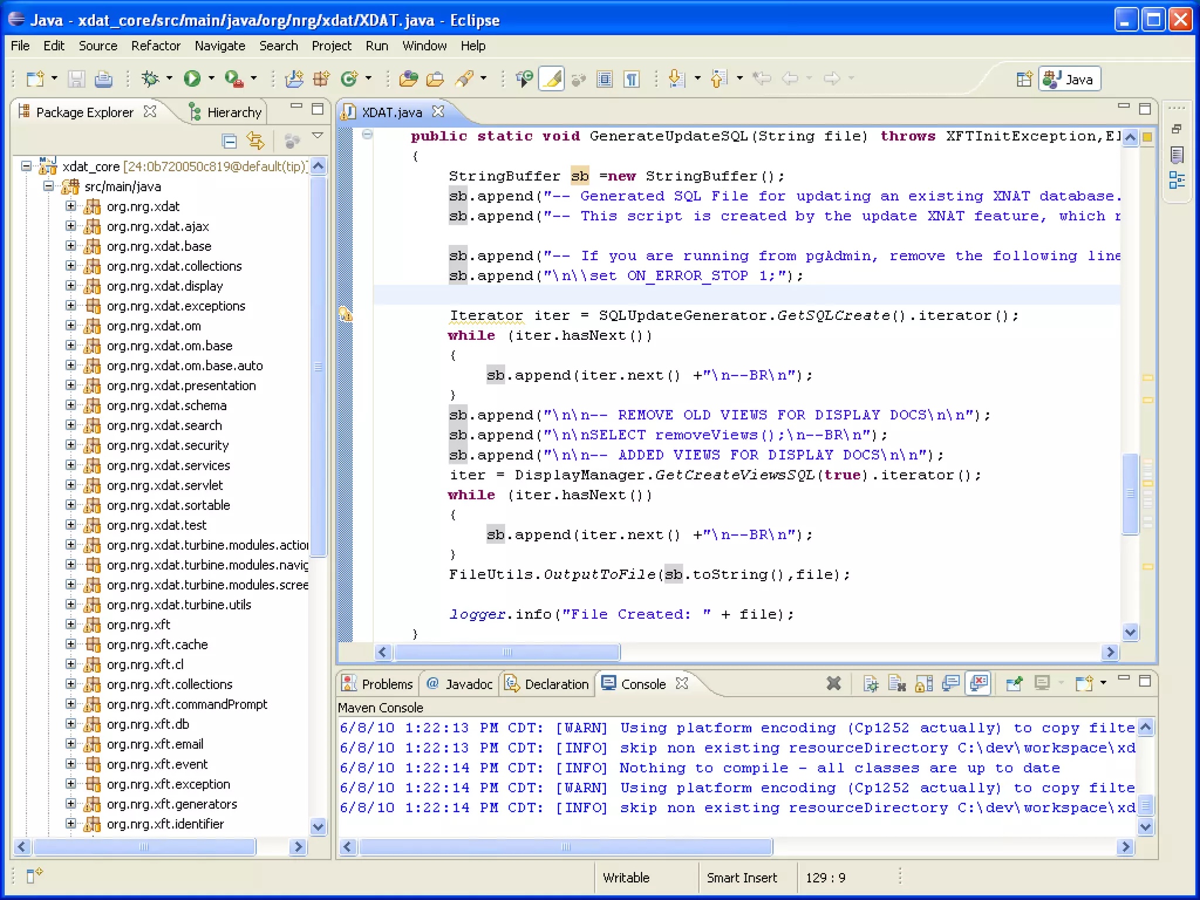
Task: Toggle Link with Editor in Package Explorer
Action: pos(255,141)
